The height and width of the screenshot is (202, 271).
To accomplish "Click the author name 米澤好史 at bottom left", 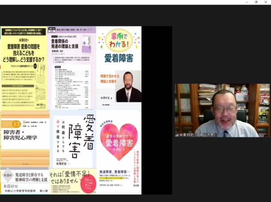I will click(11, 186).
